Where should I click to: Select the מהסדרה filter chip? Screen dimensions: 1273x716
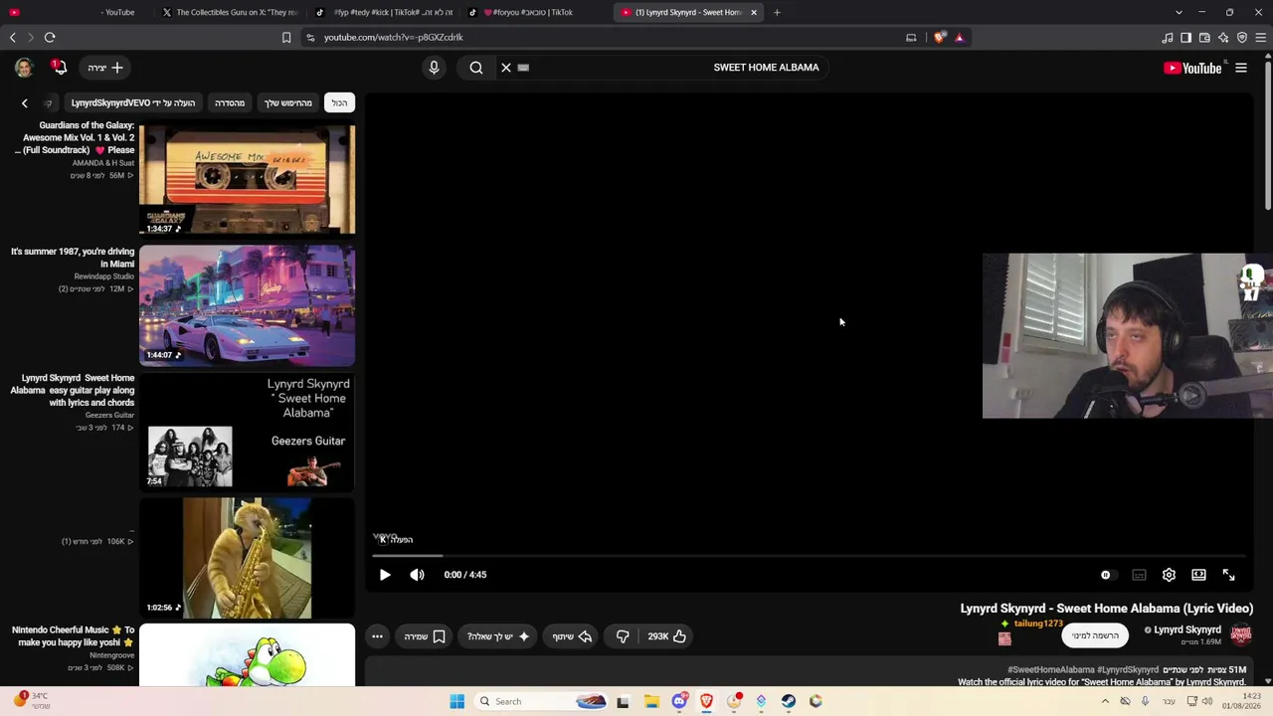coord(230,102)
